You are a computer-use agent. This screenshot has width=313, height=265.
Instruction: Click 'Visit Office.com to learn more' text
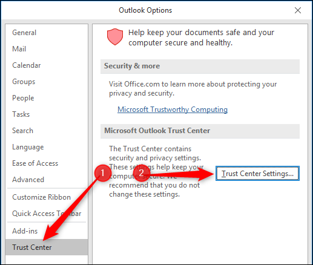(193, 88)
